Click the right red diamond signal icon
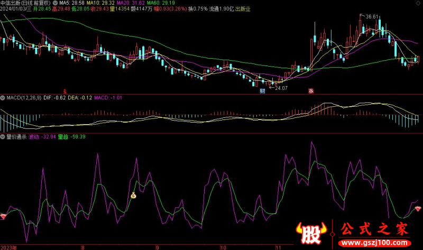 coord(418,210)
